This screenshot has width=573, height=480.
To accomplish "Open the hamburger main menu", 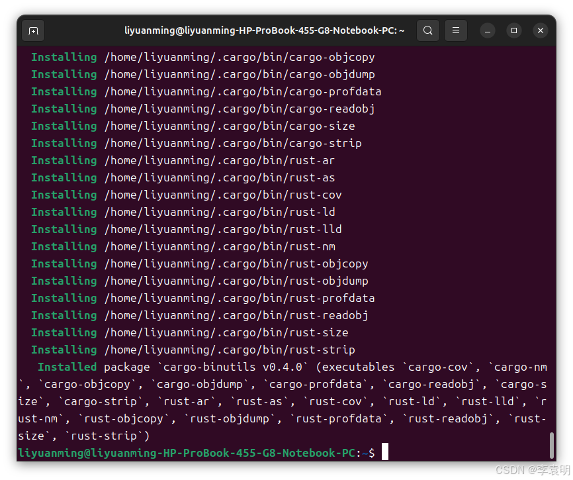I will click(456, 30).
